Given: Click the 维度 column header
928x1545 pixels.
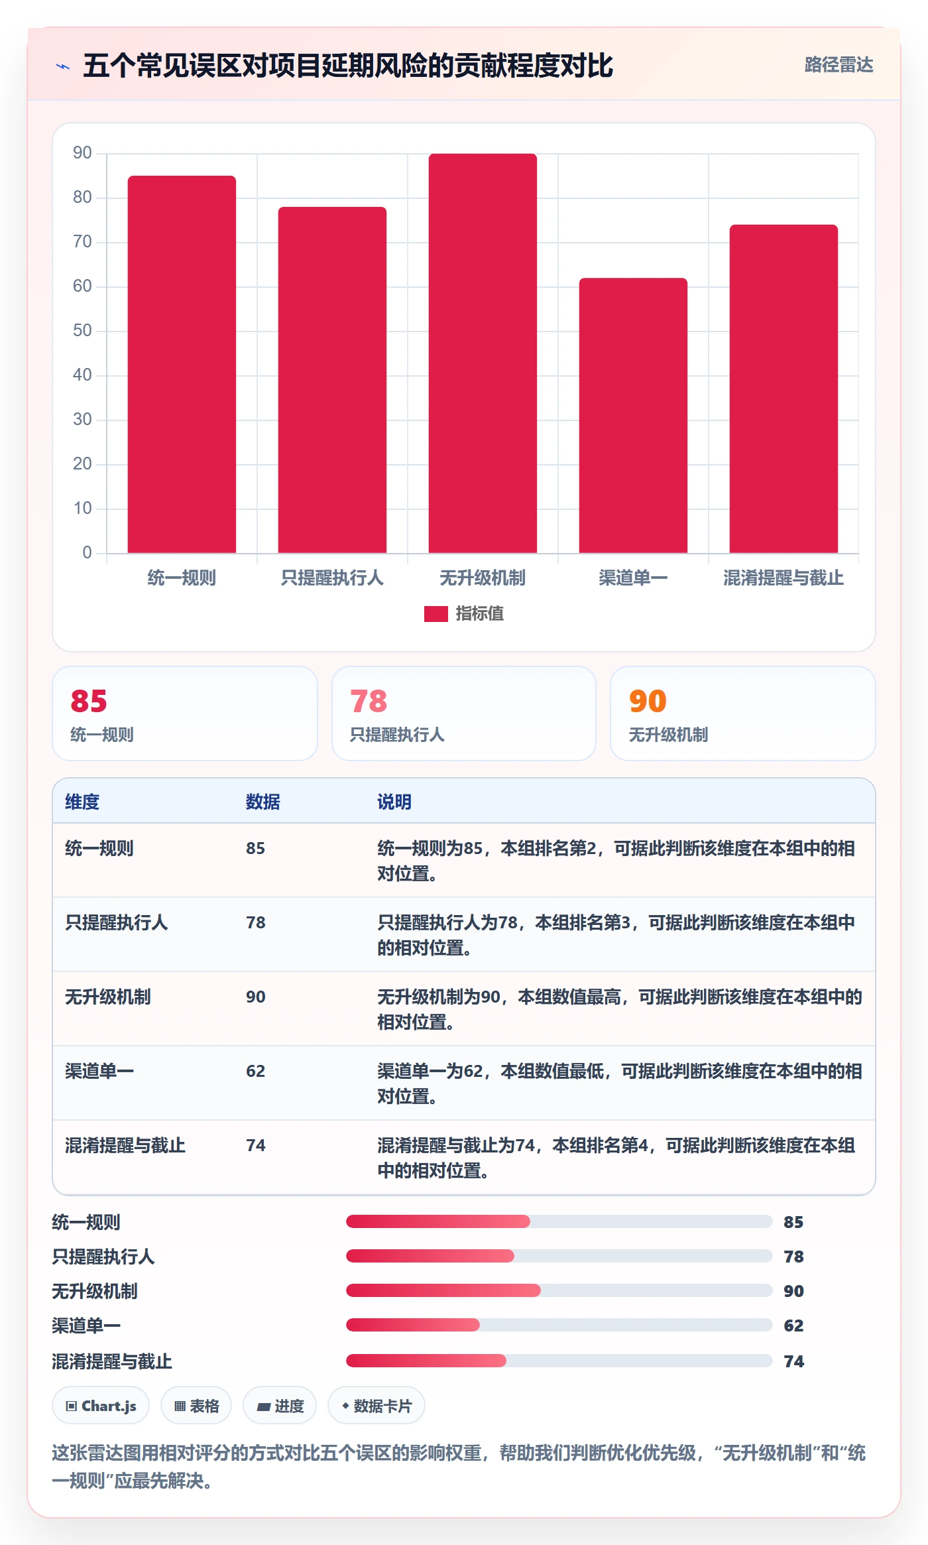Looking at the screenshot, I should coord(82,802).
